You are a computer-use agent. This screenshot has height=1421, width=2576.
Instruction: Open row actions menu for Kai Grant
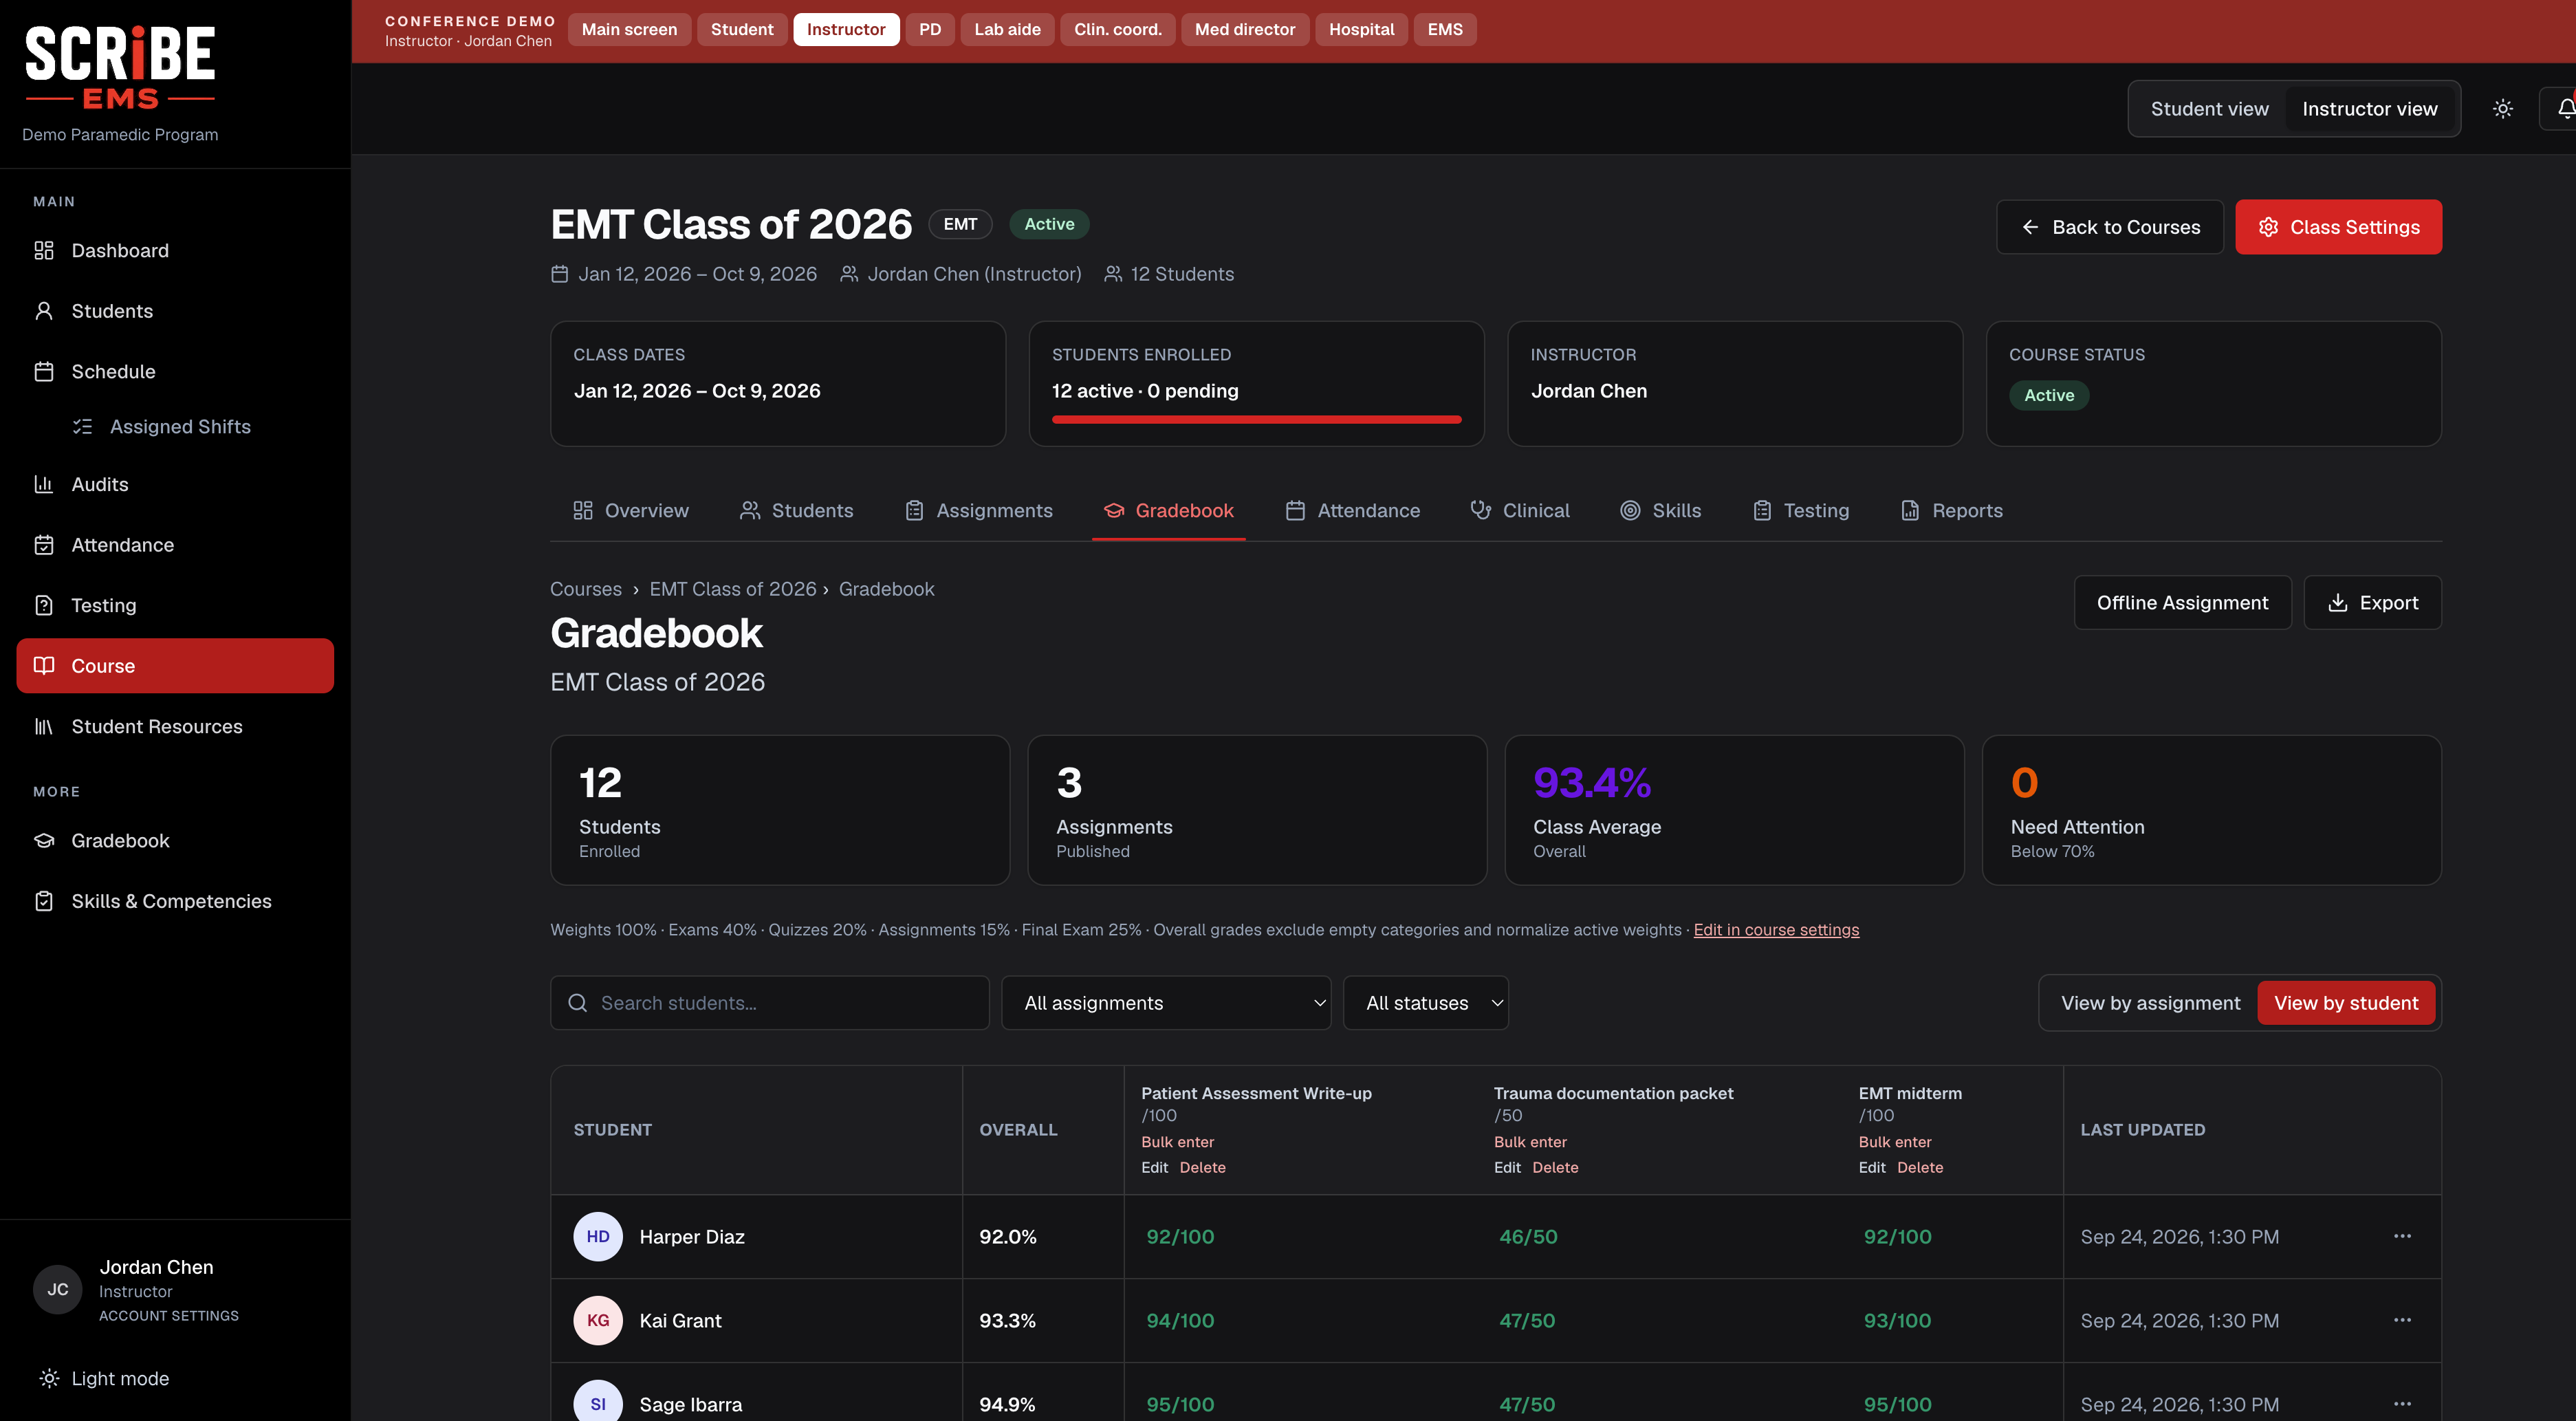2402,1320
